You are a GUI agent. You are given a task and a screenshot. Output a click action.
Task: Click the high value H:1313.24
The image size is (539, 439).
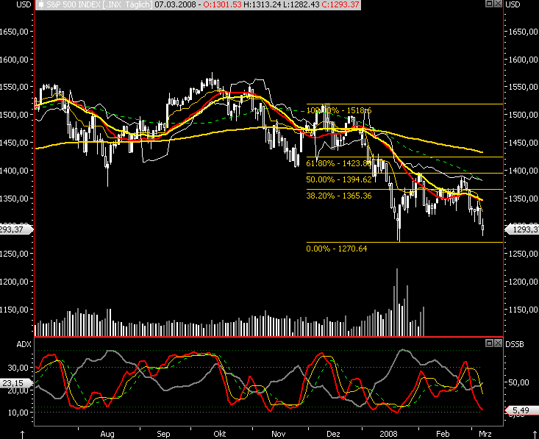tap(263, 5)
